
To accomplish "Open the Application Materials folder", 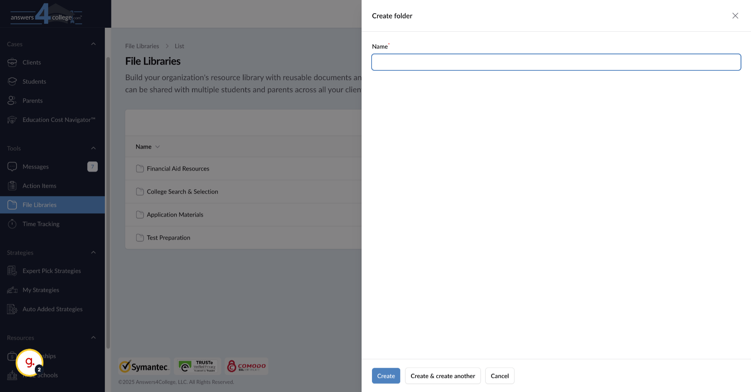I will tap(175, 215).
